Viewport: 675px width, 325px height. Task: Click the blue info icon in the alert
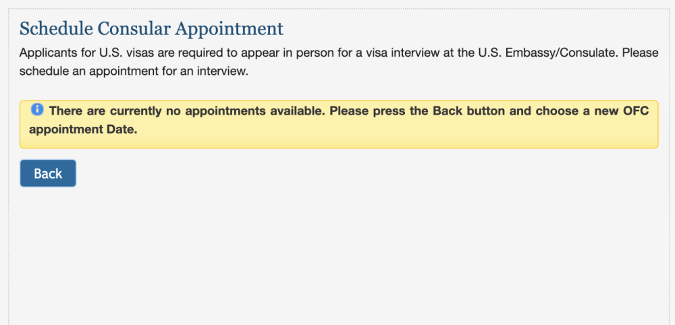coord(37,110)
